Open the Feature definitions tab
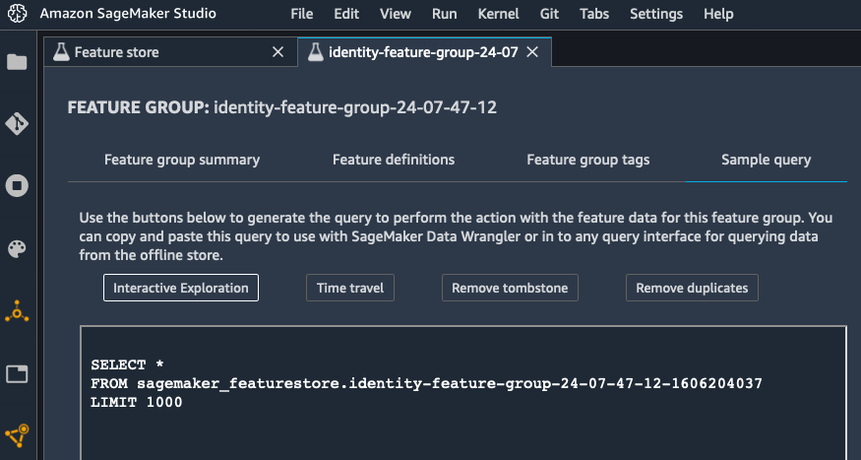This screenshot has height=460, width=861. pos(394,160)
